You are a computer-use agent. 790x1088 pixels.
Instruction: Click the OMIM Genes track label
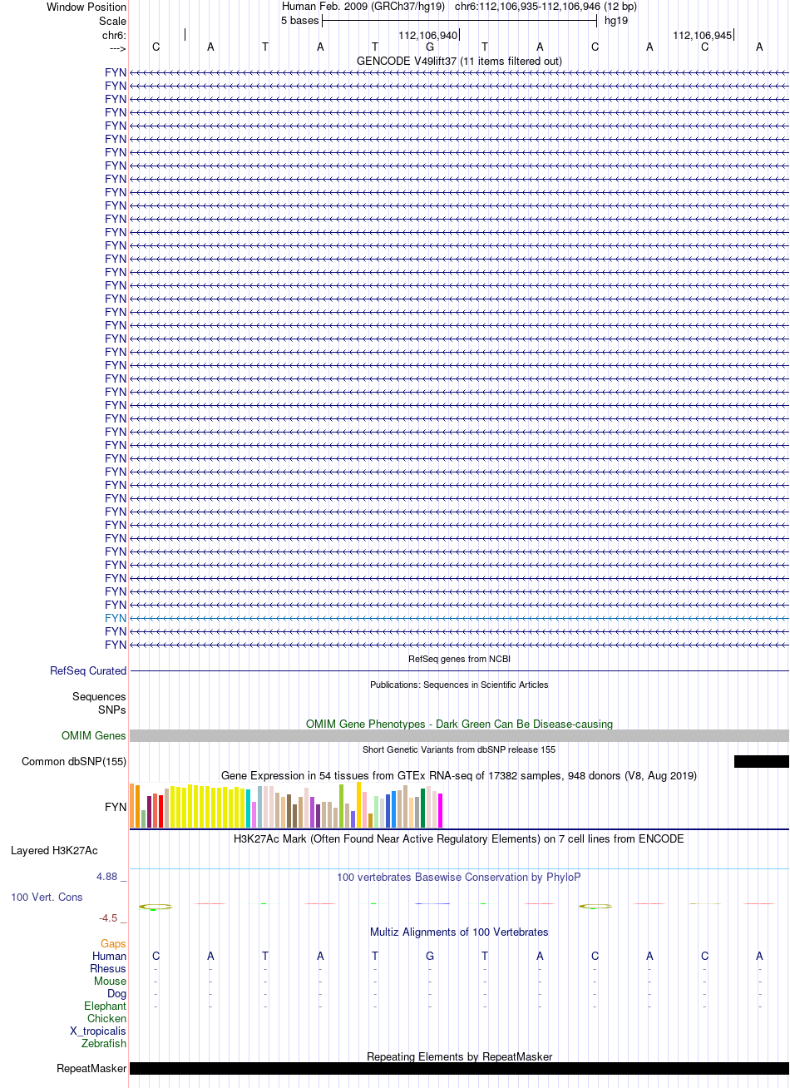tap(94, 735)
